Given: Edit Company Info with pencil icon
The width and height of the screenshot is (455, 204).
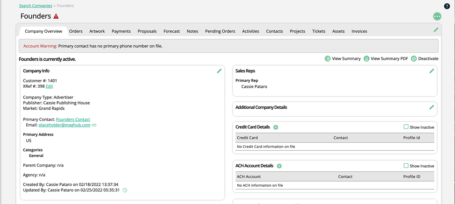Looking at the screenshot, I should click(x=219, y=71).
